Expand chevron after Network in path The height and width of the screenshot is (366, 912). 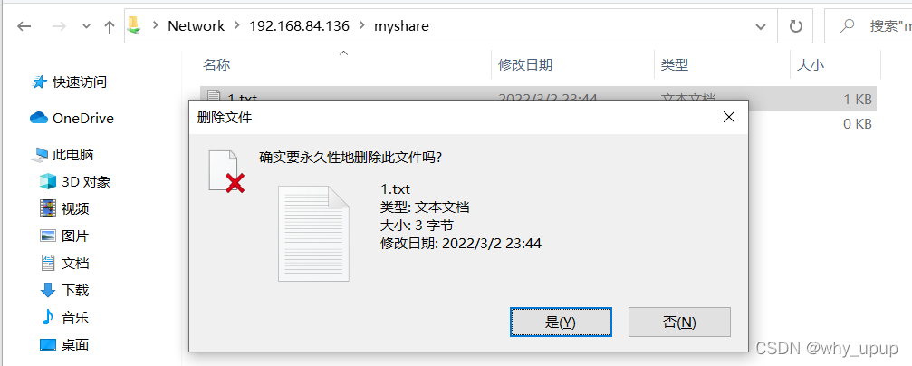click(x=237, y=25)
